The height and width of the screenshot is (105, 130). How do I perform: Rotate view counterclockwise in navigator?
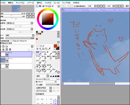pyautogui.click(x=28, y=17)
